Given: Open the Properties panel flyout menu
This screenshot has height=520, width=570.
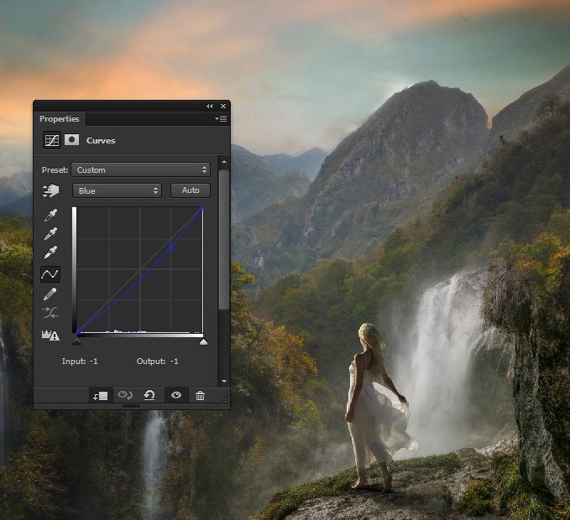Looking at the screenshot, I should pos(221,119).
